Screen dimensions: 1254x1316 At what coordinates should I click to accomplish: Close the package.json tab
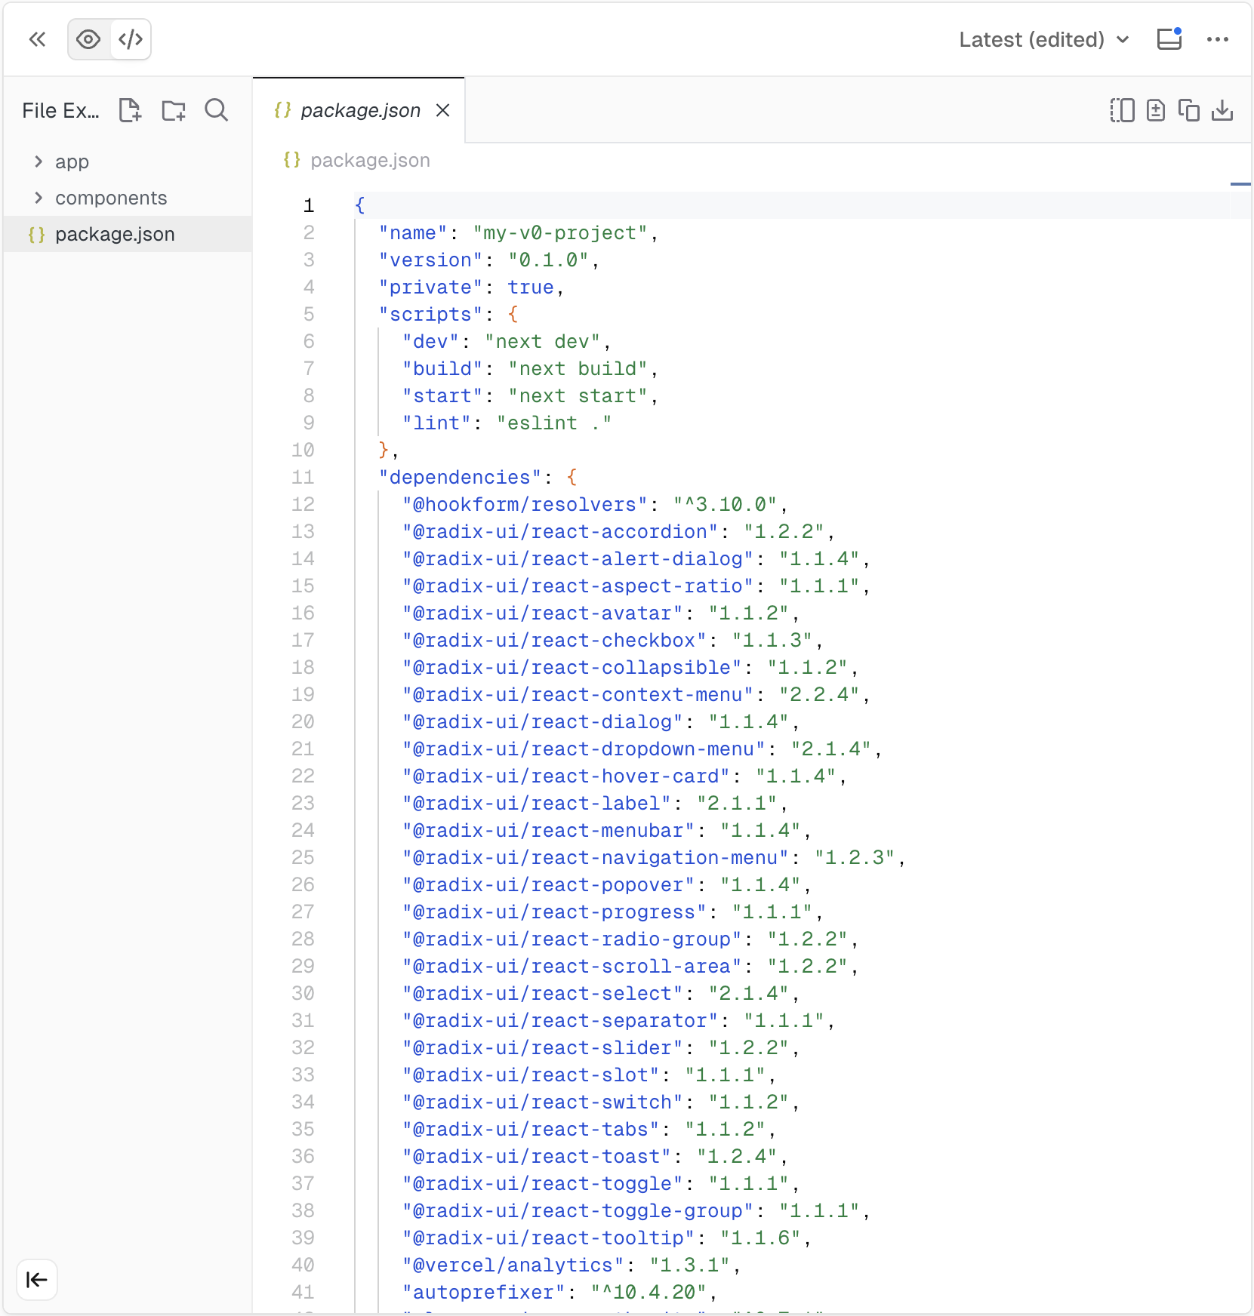click(443, 110)
